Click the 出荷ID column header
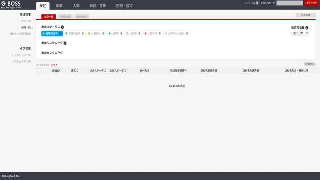This screenshot has width=320, height=180. coord(56,71)
